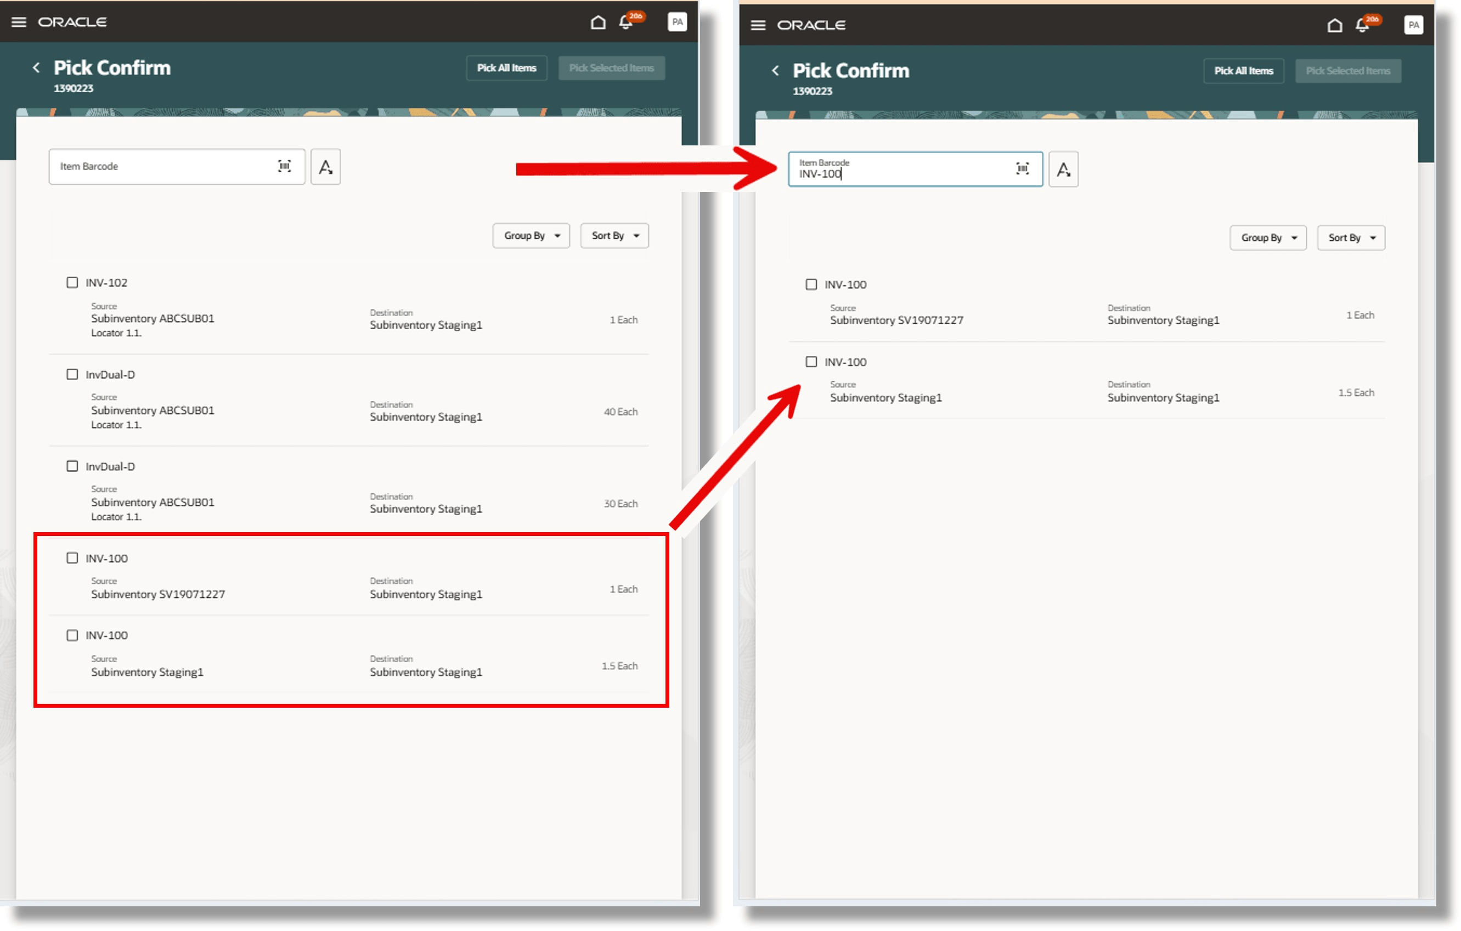The image size is (1461, 931).
Task: Check first InvDual-D 40 Each checkbox
Action: (72, 374)
